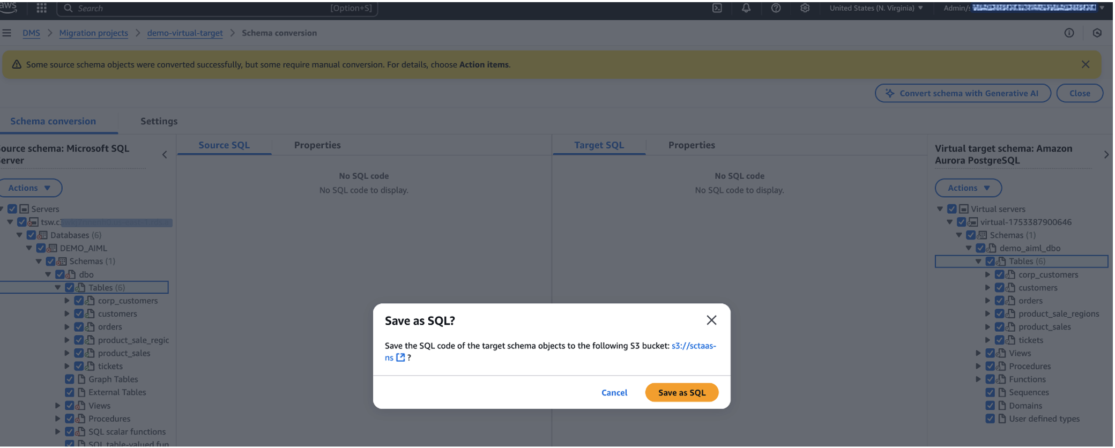Viewport: 1115px width, 448px height.
Task: Click the Graph Tables file icon
Action: (x=81, y=379)
